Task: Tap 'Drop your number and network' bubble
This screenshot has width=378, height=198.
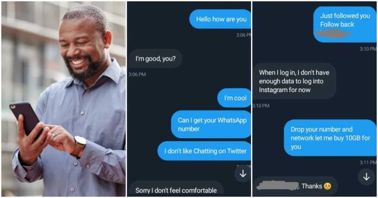Action: coord(330,138)
